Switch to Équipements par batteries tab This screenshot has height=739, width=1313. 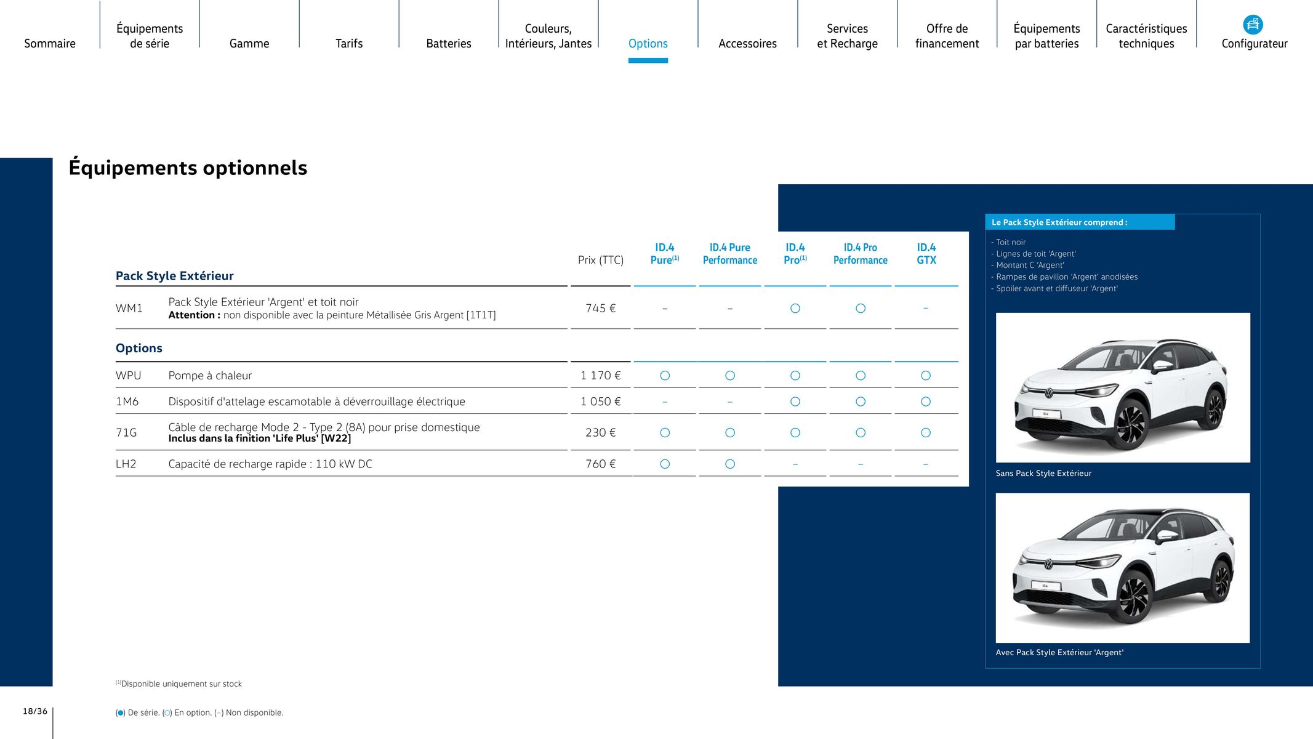tap(1047, 36)
